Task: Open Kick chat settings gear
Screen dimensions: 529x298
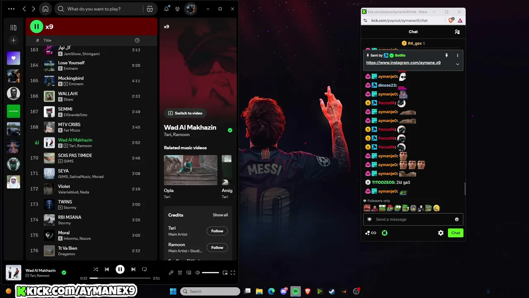Action: click(x=441, y=233)
